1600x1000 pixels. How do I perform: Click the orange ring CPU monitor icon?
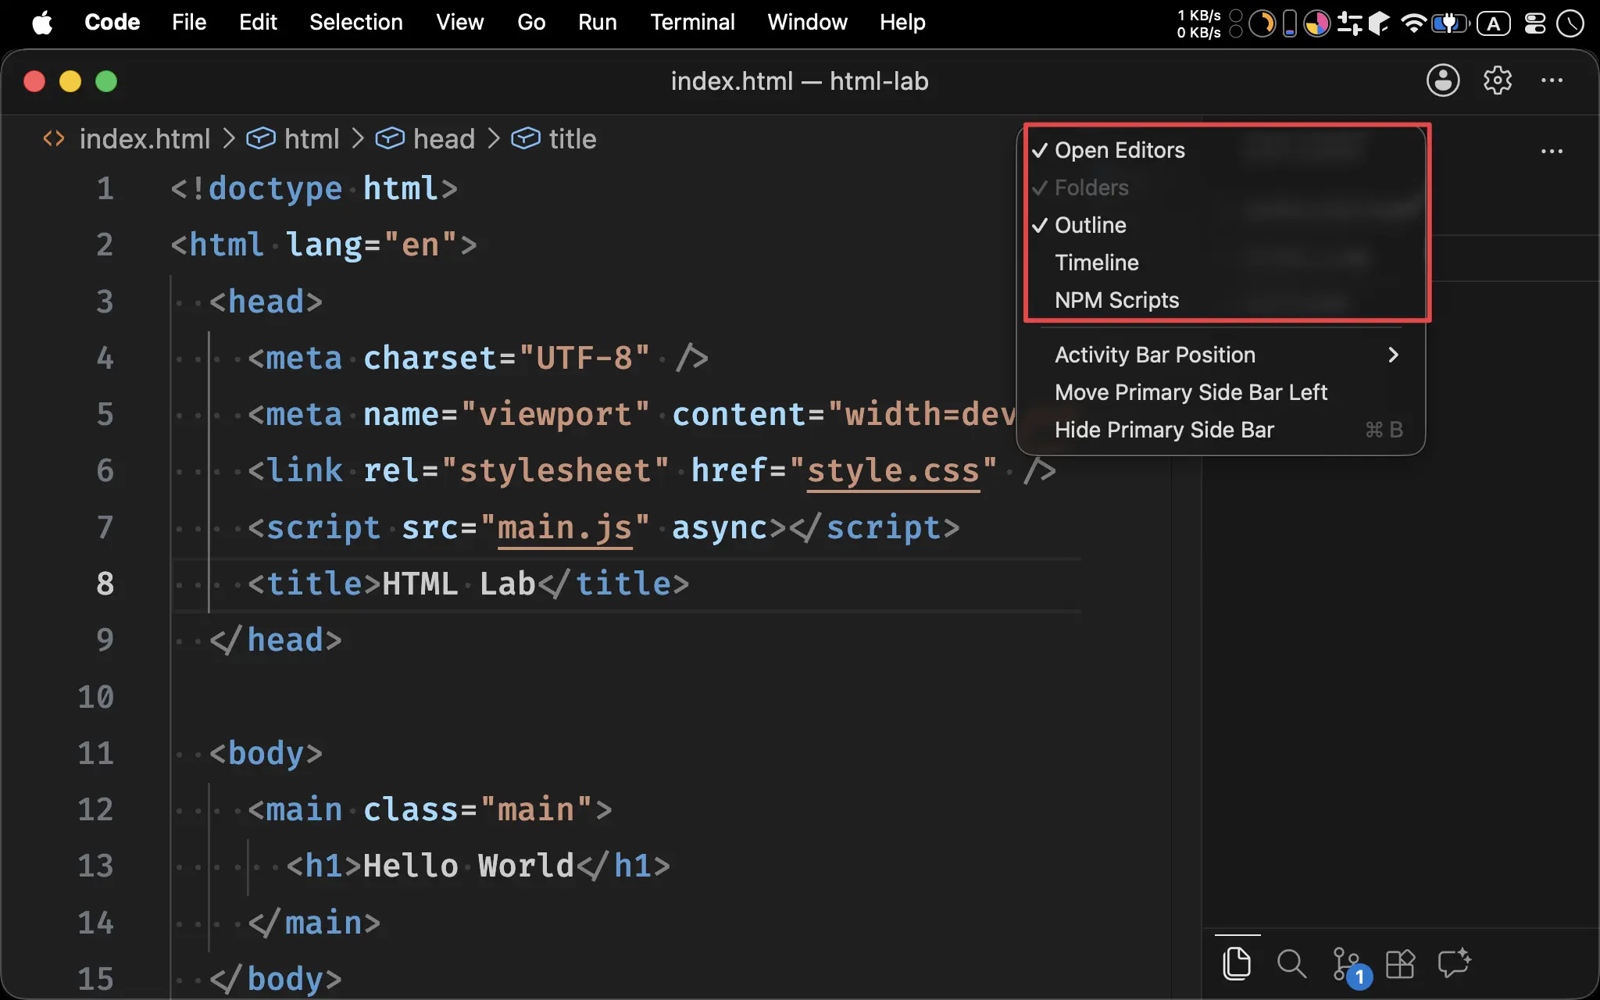click(1262, 23)
